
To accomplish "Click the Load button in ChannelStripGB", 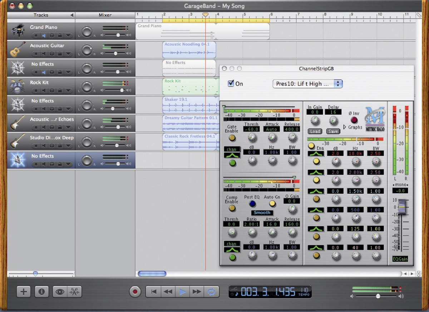I will click(315, 131).
